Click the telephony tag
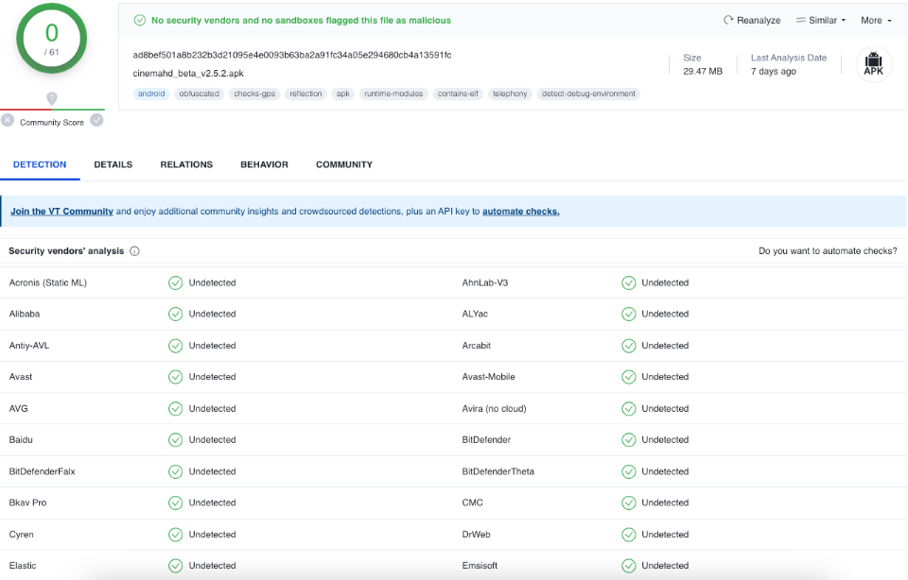The height and width of the screenshot is (580, 908). (x=510, y=94)
